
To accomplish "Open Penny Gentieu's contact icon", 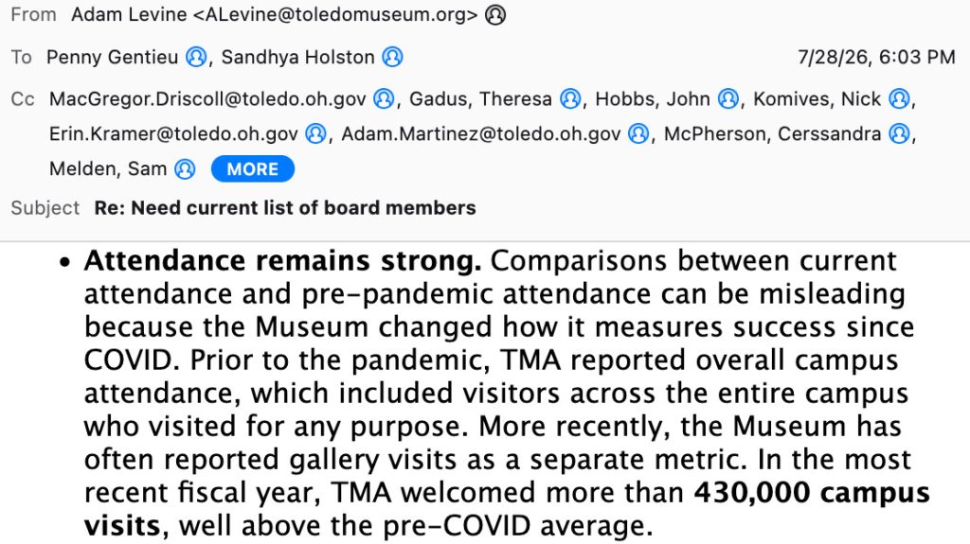I will point(196,57).
